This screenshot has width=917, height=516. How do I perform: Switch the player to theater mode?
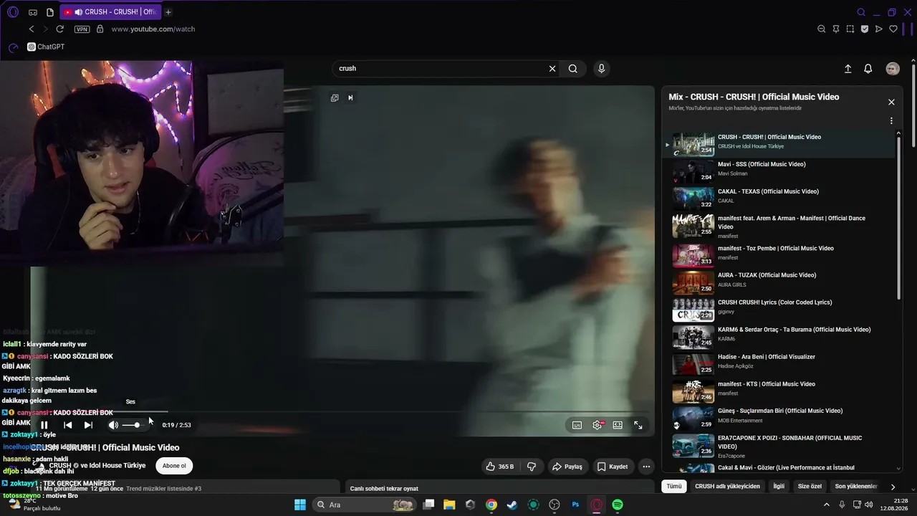(618, 425)
